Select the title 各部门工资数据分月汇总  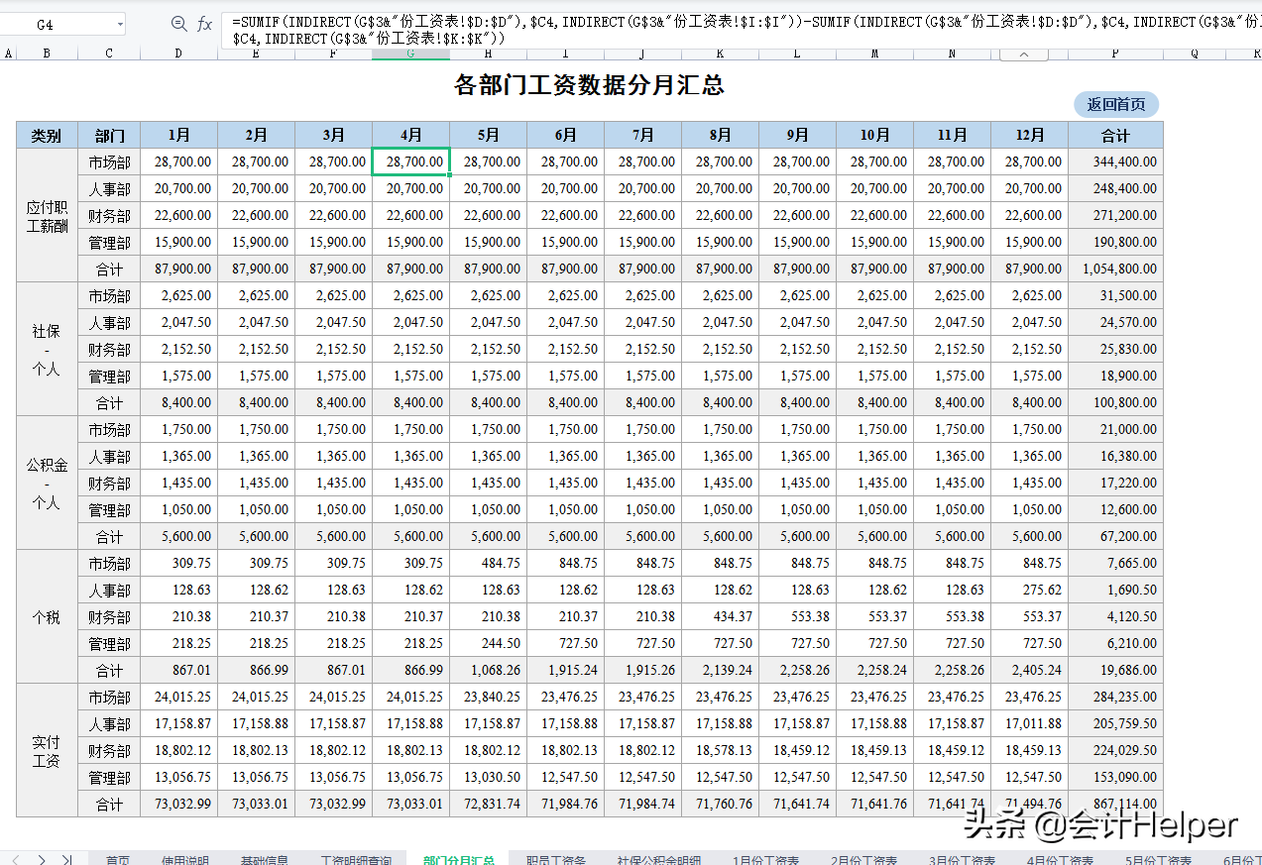(x=589, y=85)
